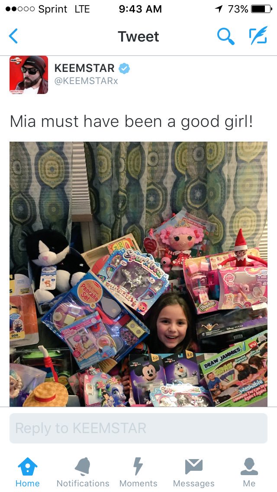This screenshot has width=277, height=492.
Task: Tap the Moments lightning bolt icon
Action: pos(138,466)
